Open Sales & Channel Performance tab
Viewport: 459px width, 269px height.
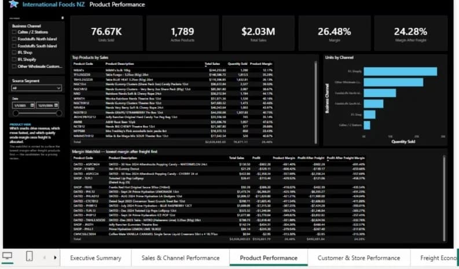pyautogui.click(x=181, y=258)
